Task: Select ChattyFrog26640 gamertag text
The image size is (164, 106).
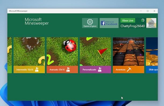Action: [x=133, y=26]
